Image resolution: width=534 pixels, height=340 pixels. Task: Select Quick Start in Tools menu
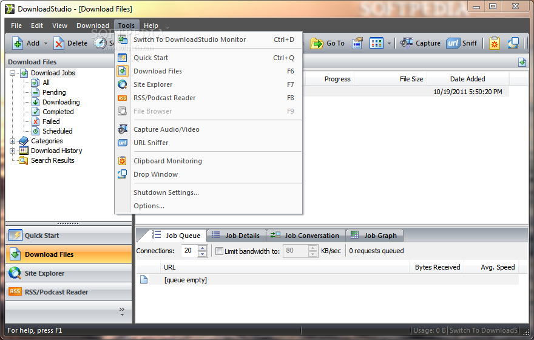point(208,58)
